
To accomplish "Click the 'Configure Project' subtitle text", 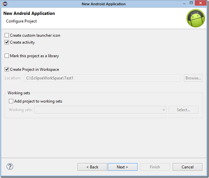I will point(21,21).
